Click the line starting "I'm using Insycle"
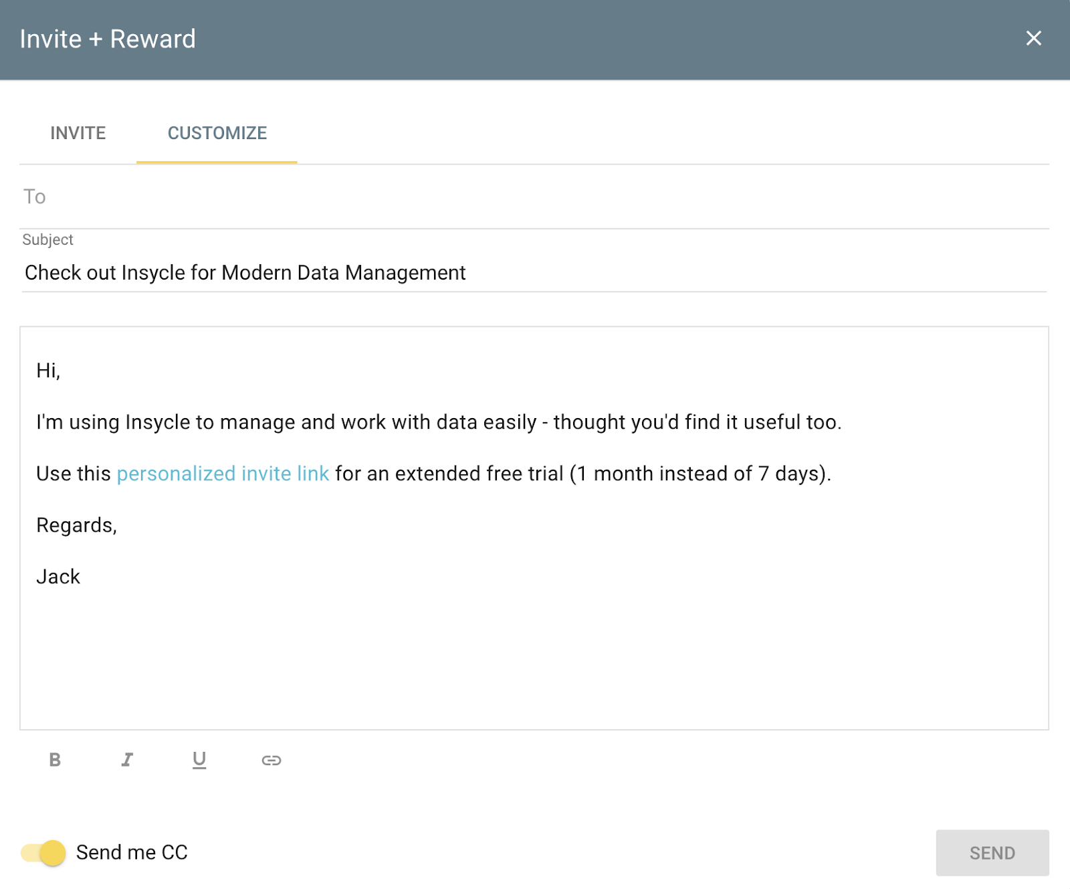The width and height of the screenshot is (1070, 889). (x=439, y=422)
